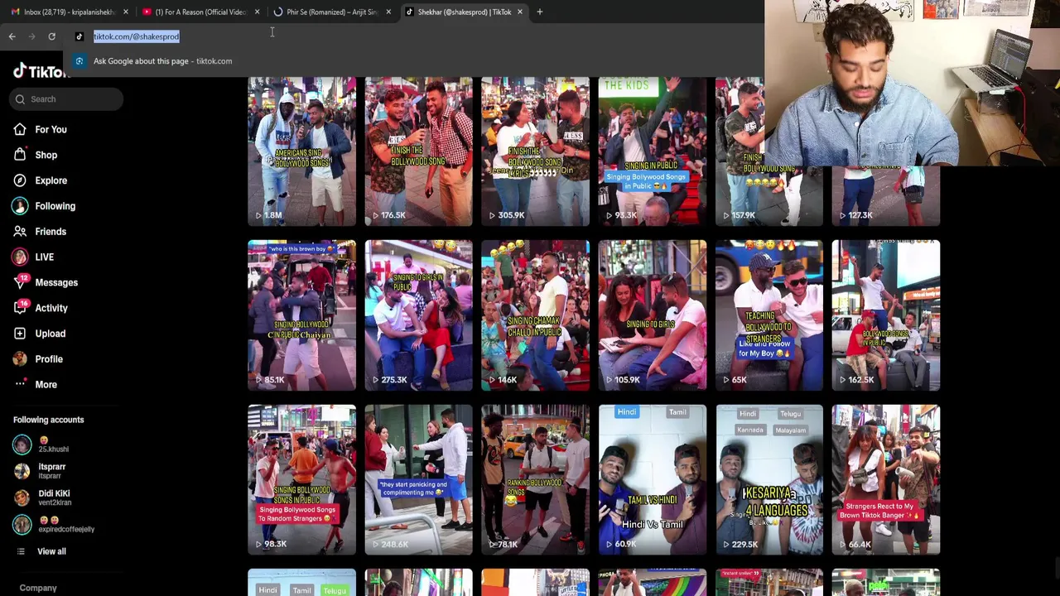1060x596 pixels.
Task: Switch to Phir Se Romanized tab
Action: pos(331,12)
